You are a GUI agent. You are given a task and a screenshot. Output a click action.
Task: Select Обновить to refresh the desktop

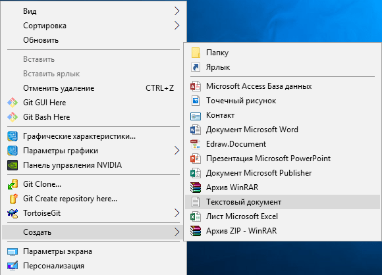(x=94, y=40)
